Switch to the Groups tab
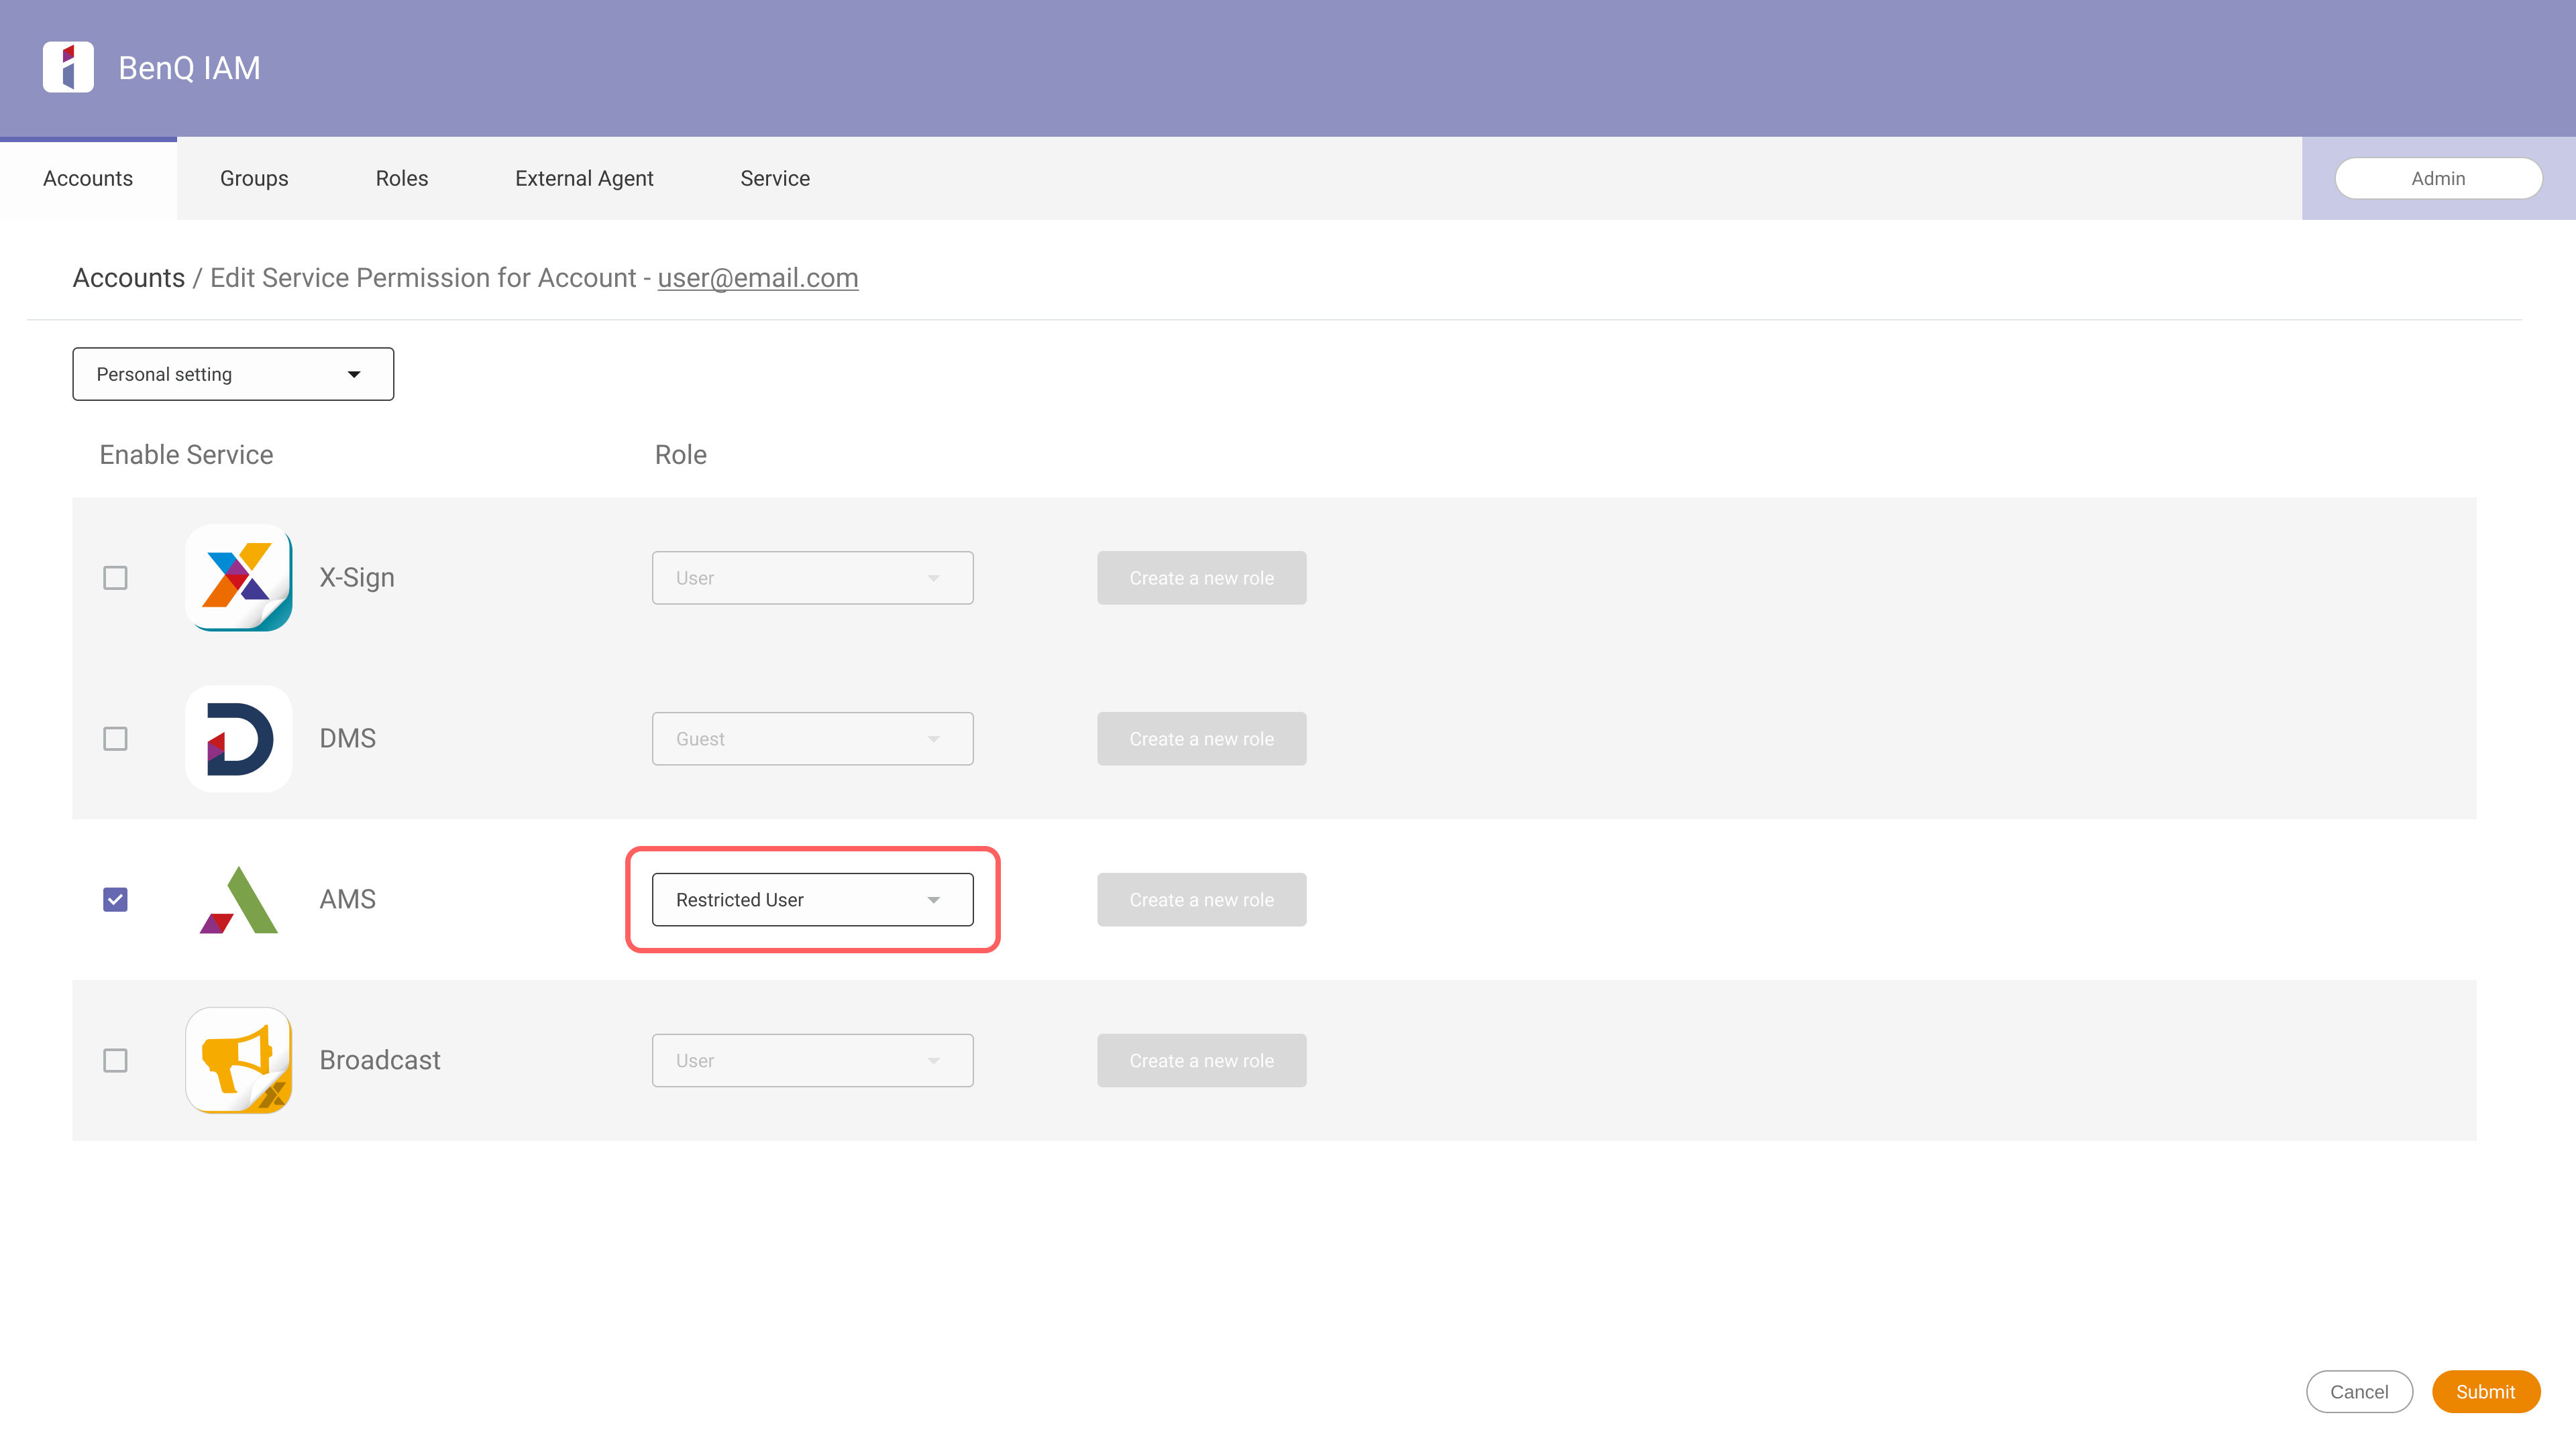This screenshot has width=2576, height=1448. (254, 178)
